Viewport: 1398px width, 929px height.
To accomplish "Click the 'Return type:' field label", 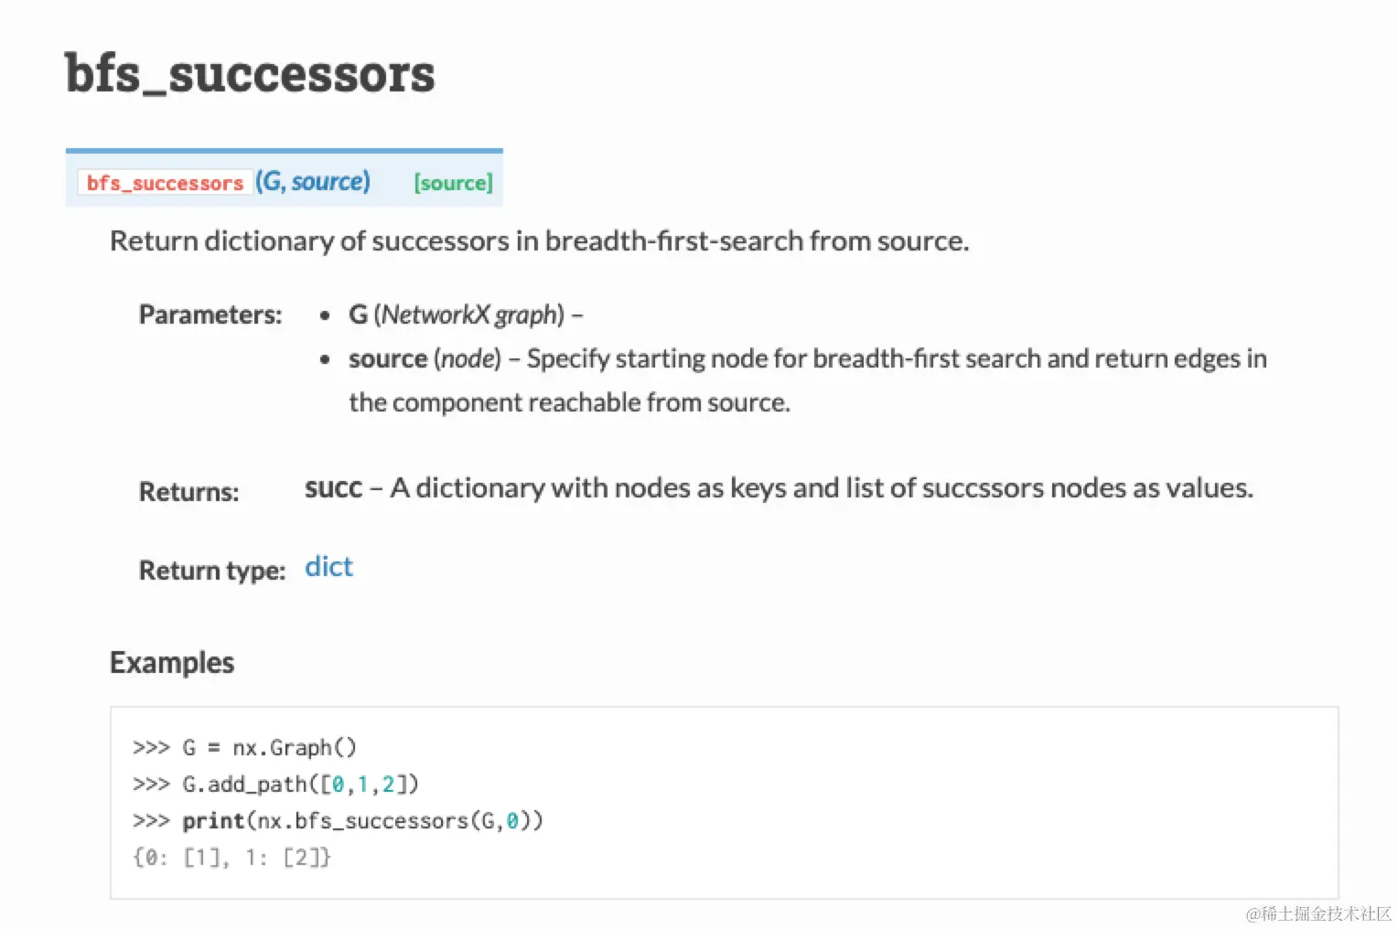I will coord(212,571).
